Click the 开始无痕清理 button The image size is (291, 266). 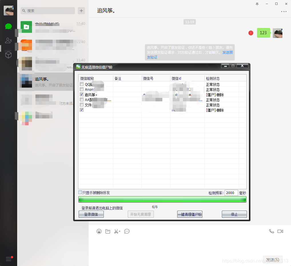coord(141,214)
